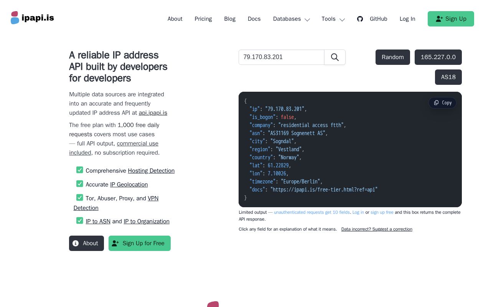Viewport: 491px width, 307px height.
Task: Click the ipapi.is logo icon
Action: coord(15,18)
